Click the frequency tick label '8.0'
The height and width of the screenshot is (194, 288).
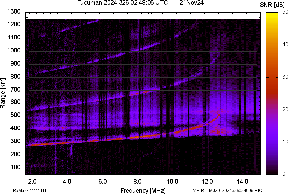click(137, 182)
